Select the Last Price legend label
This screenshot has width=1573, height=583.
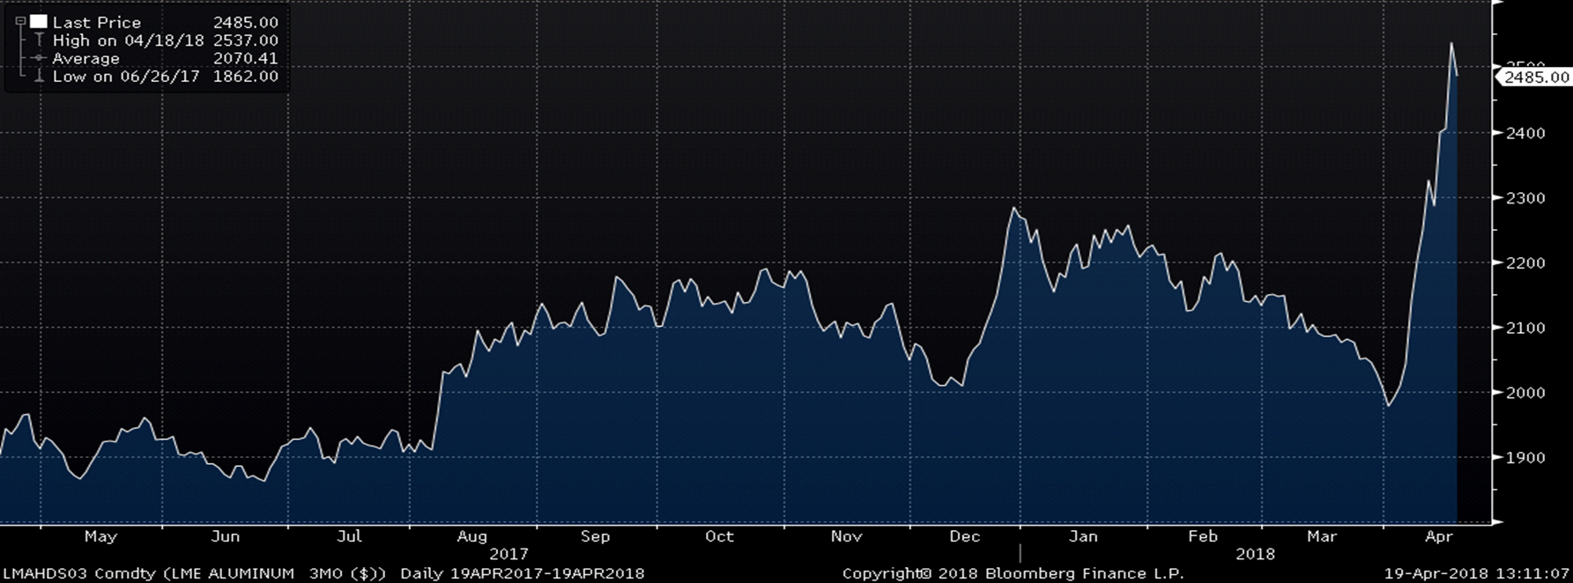coord(96,22)
